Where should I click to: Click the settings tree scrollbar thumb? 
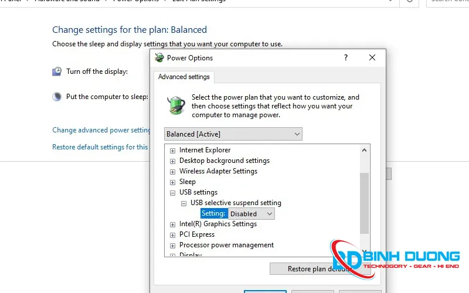(364, 203)
